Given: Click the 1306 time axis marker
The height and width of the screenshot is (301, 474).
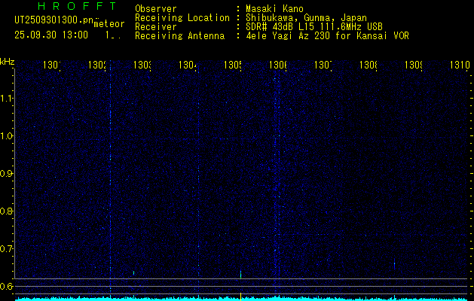Looking at the screenshot, I should tap(278, 65).
